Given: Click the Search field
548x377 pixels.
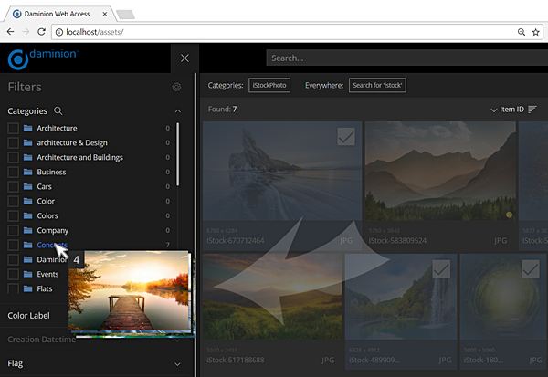Looking at the screenshot, I should tap(406, 58).
